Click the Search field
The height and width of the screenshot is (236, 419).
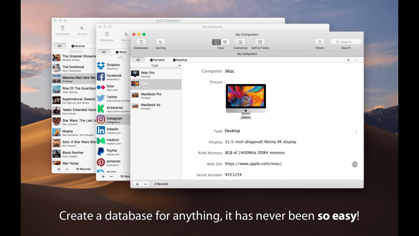[346, 42]
